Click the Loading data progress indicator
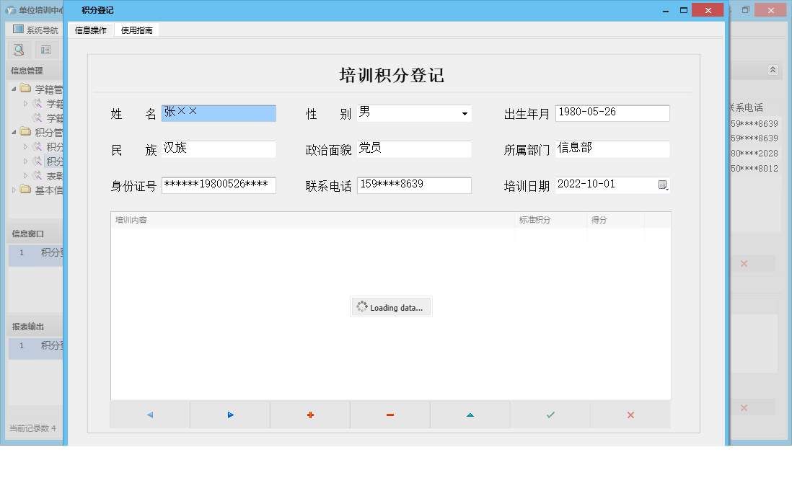This screenshot has width=792, height=491. pos(392,306)
